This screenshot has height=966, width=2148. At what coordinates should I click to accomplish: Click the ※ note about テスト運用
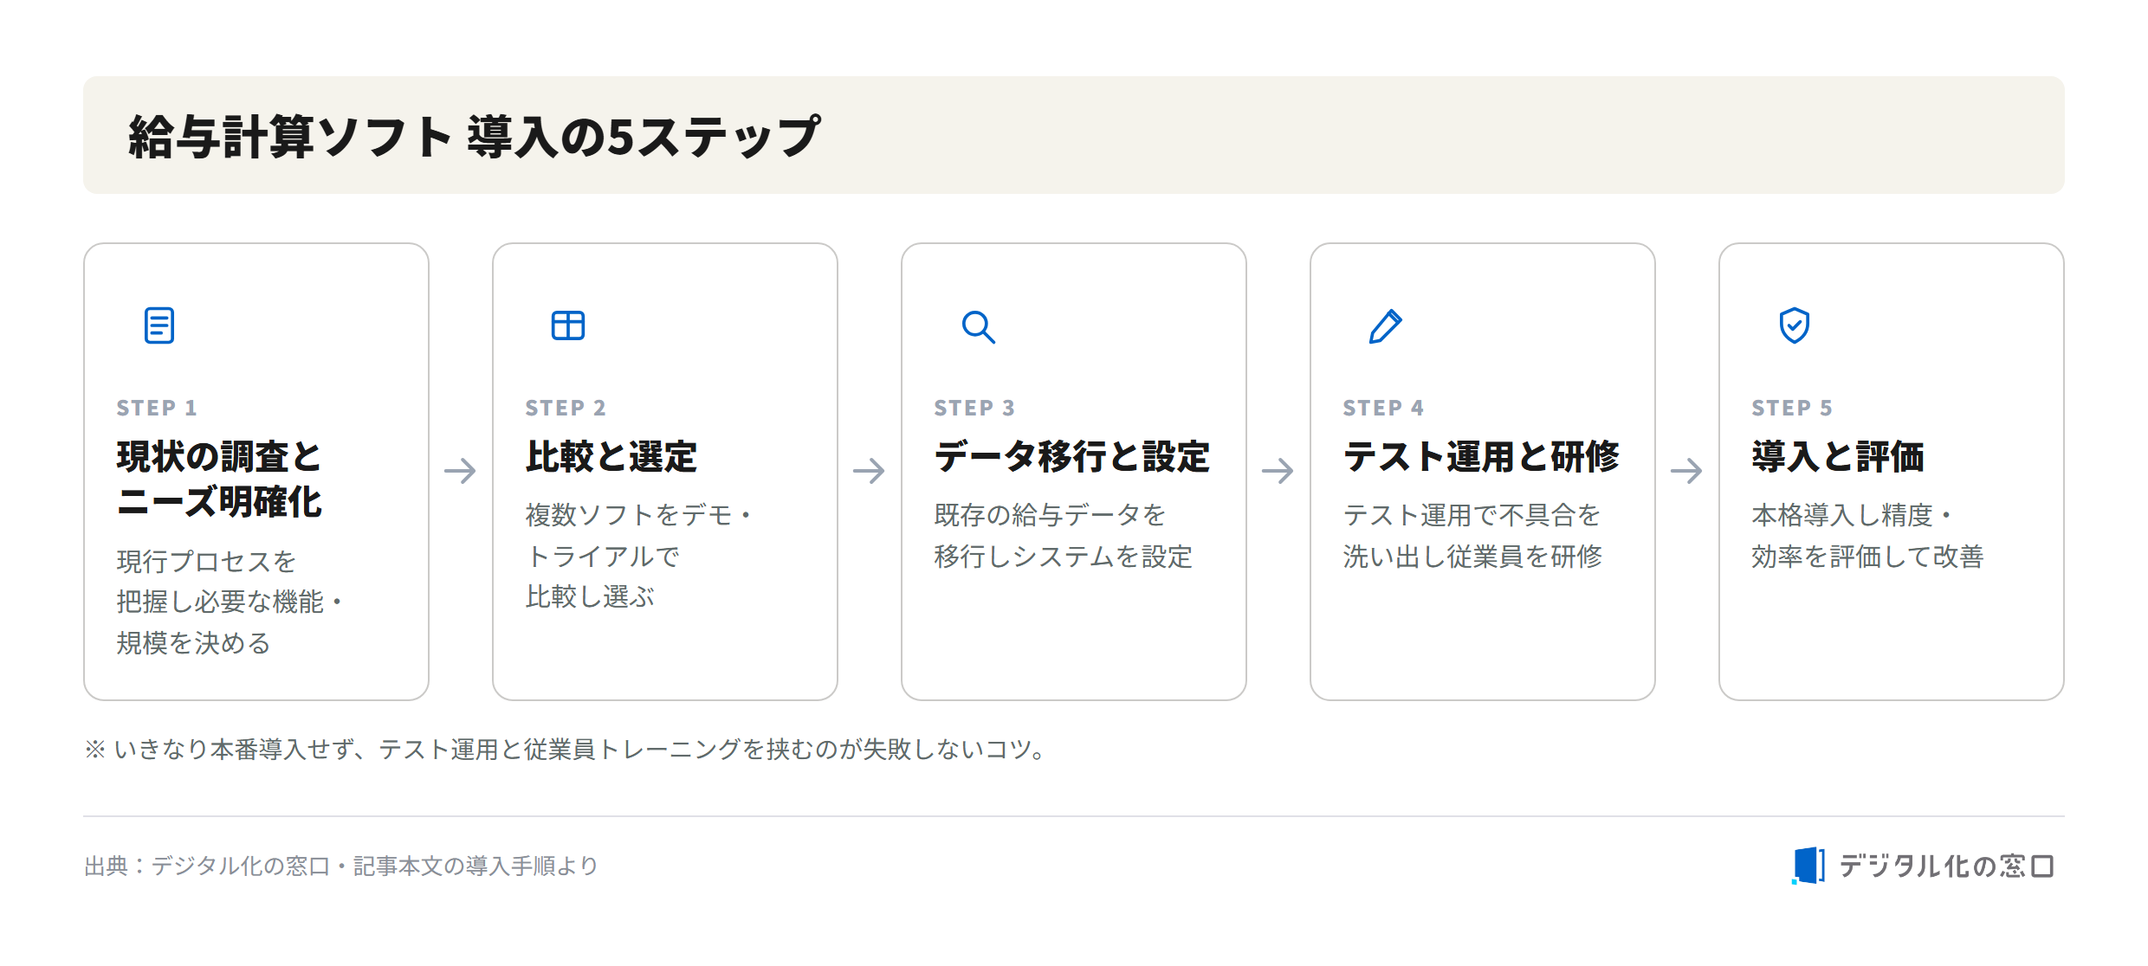567,749
